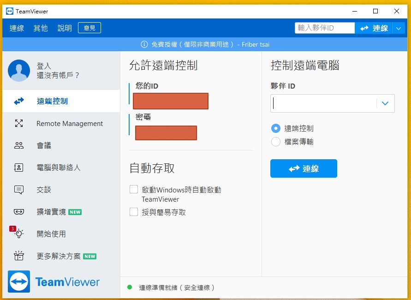Image resolution: width=411 pixels, height=300 pixels.
Task: Select the 遠端控制 radio button
Action: click(276, 128)
